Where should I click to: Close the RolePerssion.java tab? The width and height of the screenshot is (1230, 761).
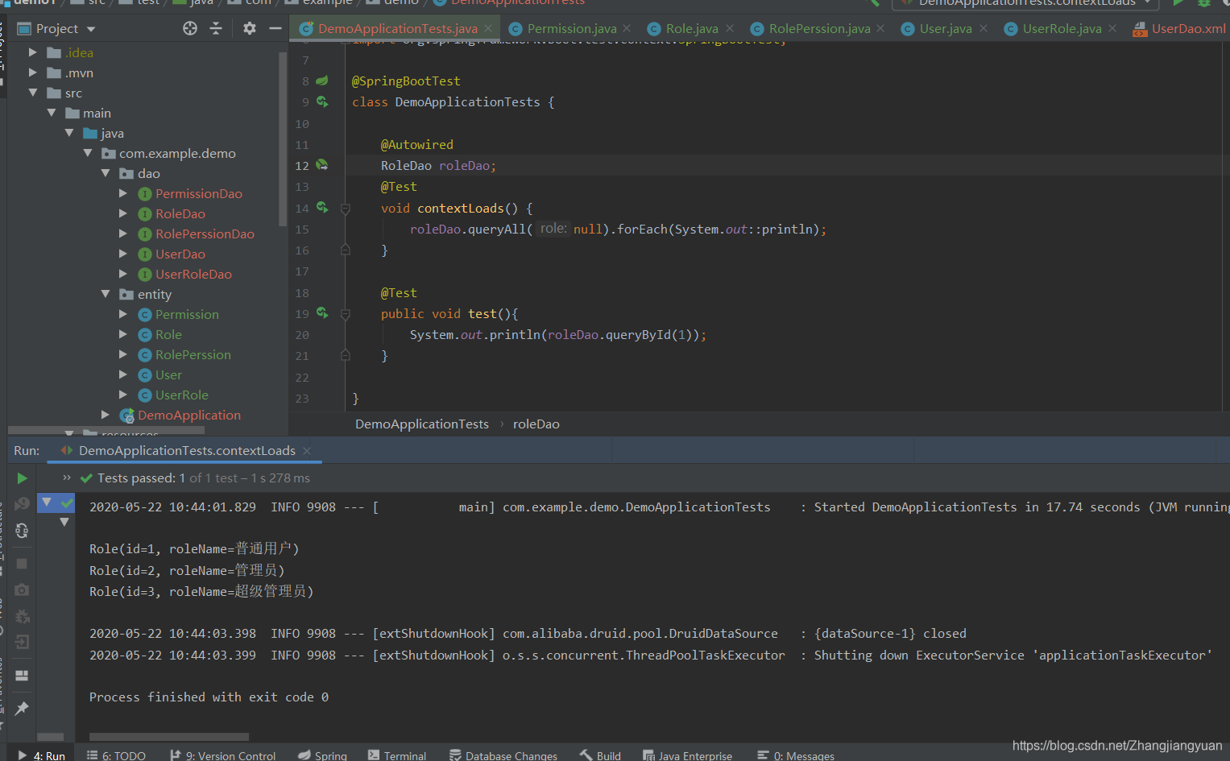tap(880, 28)
